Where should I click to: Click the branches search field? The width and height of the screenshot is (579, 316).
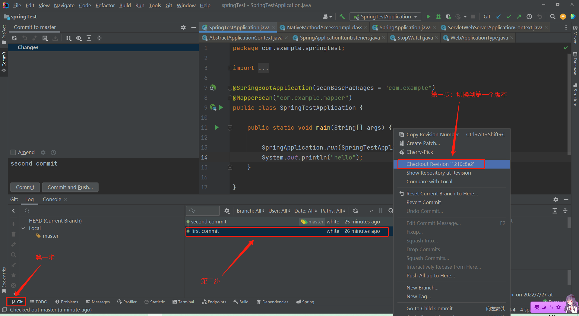point(103,211)
